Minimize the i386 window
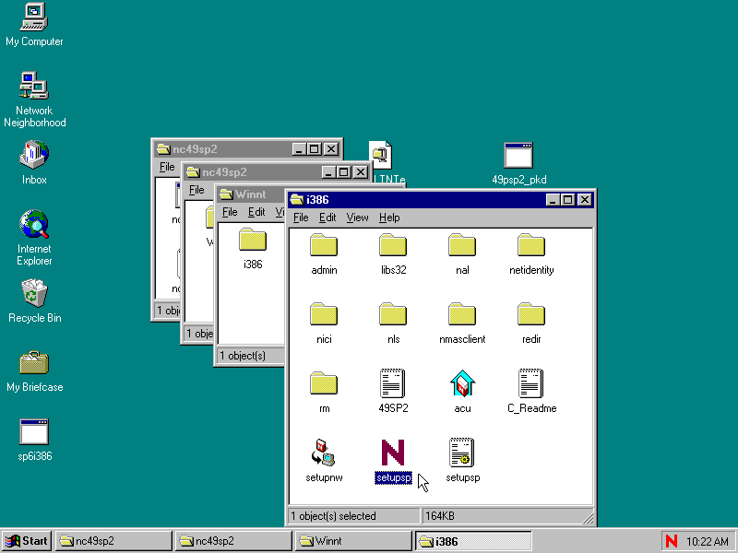 (x=553, y=200)
